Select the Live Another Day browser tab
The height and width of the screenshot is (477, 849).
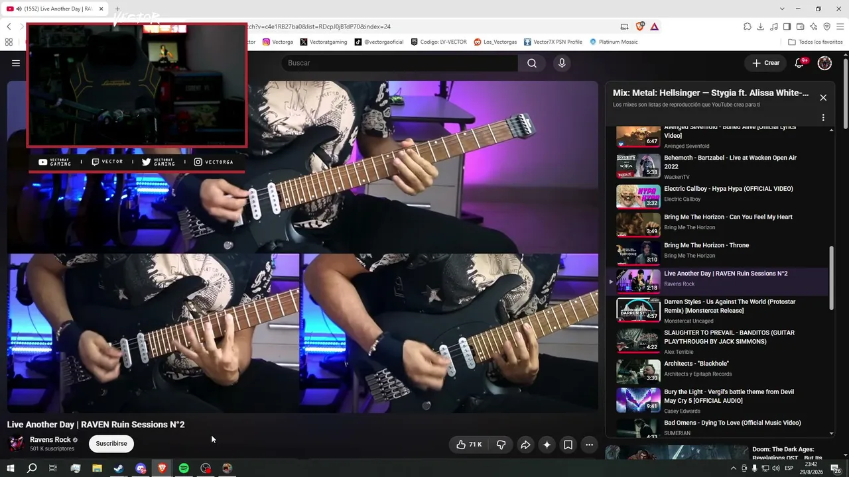(x=55, y=9)
